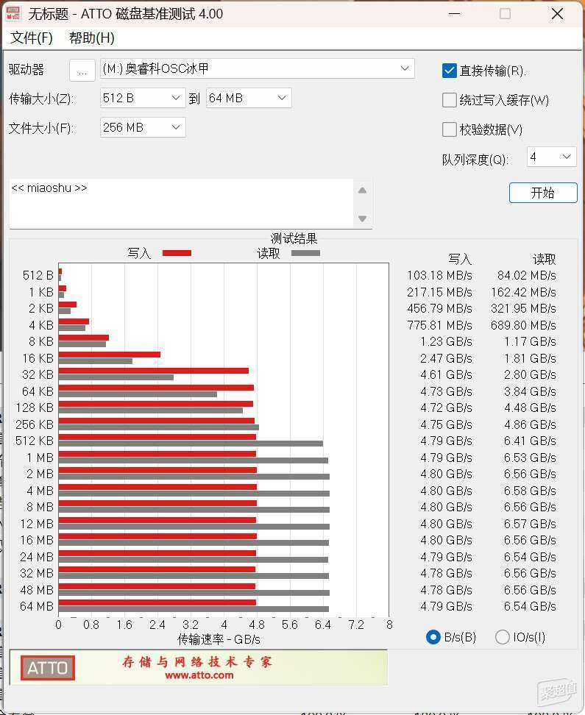Click the 6.41 GB/s read value

[x=531, y=441]
